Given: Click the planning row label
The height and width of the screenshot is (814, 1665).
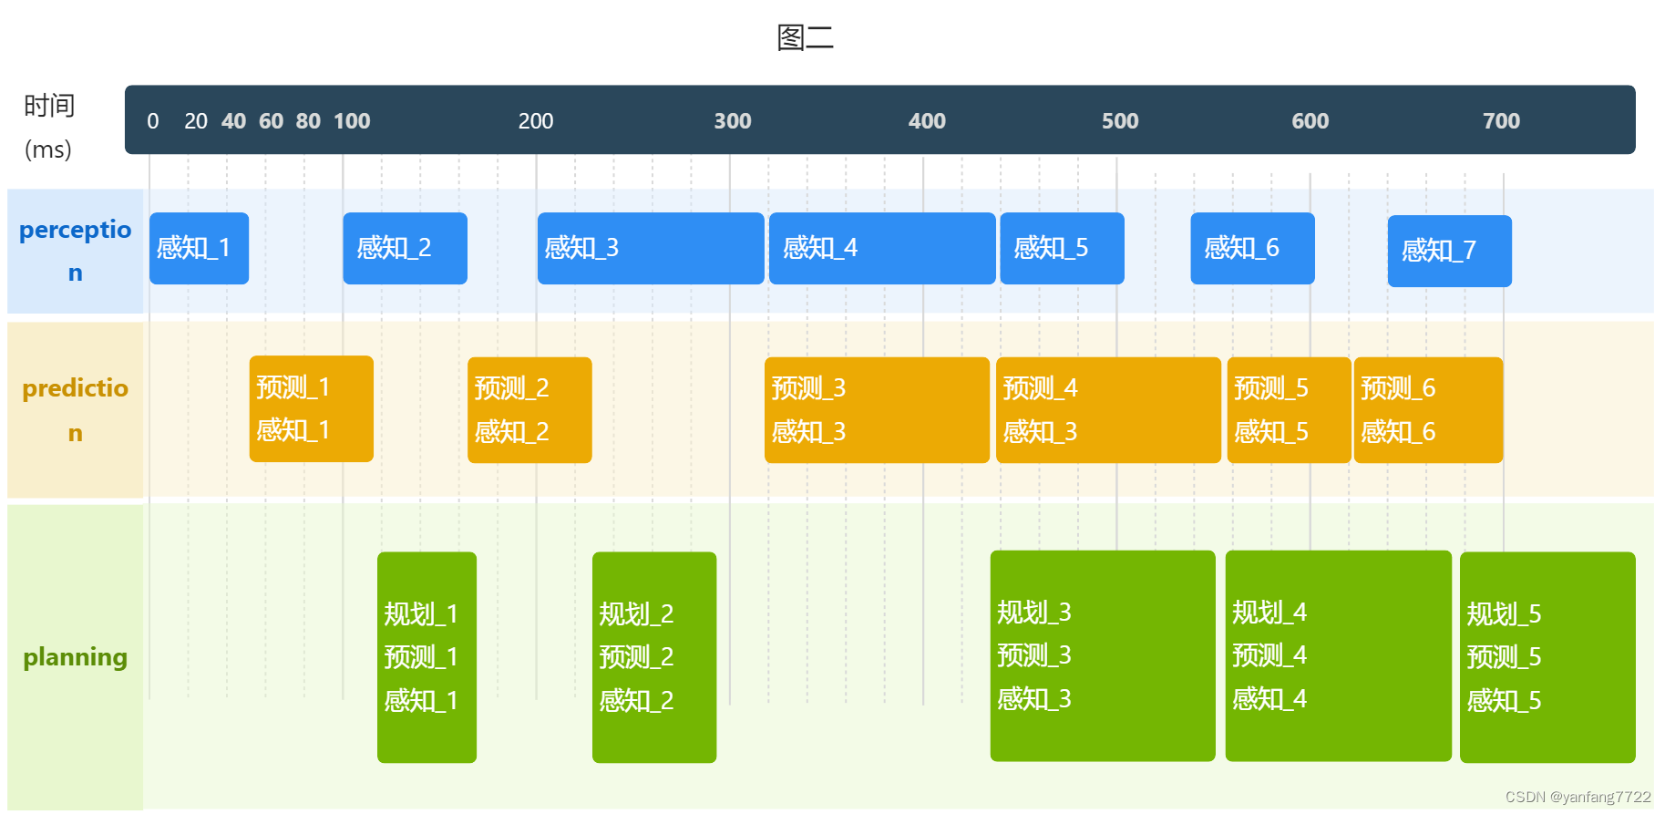Looking at the screenshot, I should click(x=75, y=657).
